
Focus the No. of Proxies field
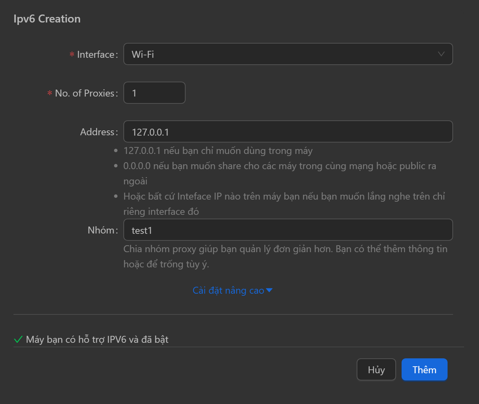click(154, 93)
